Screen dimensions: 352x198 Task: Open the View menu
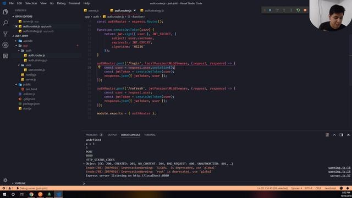[43, 3]
